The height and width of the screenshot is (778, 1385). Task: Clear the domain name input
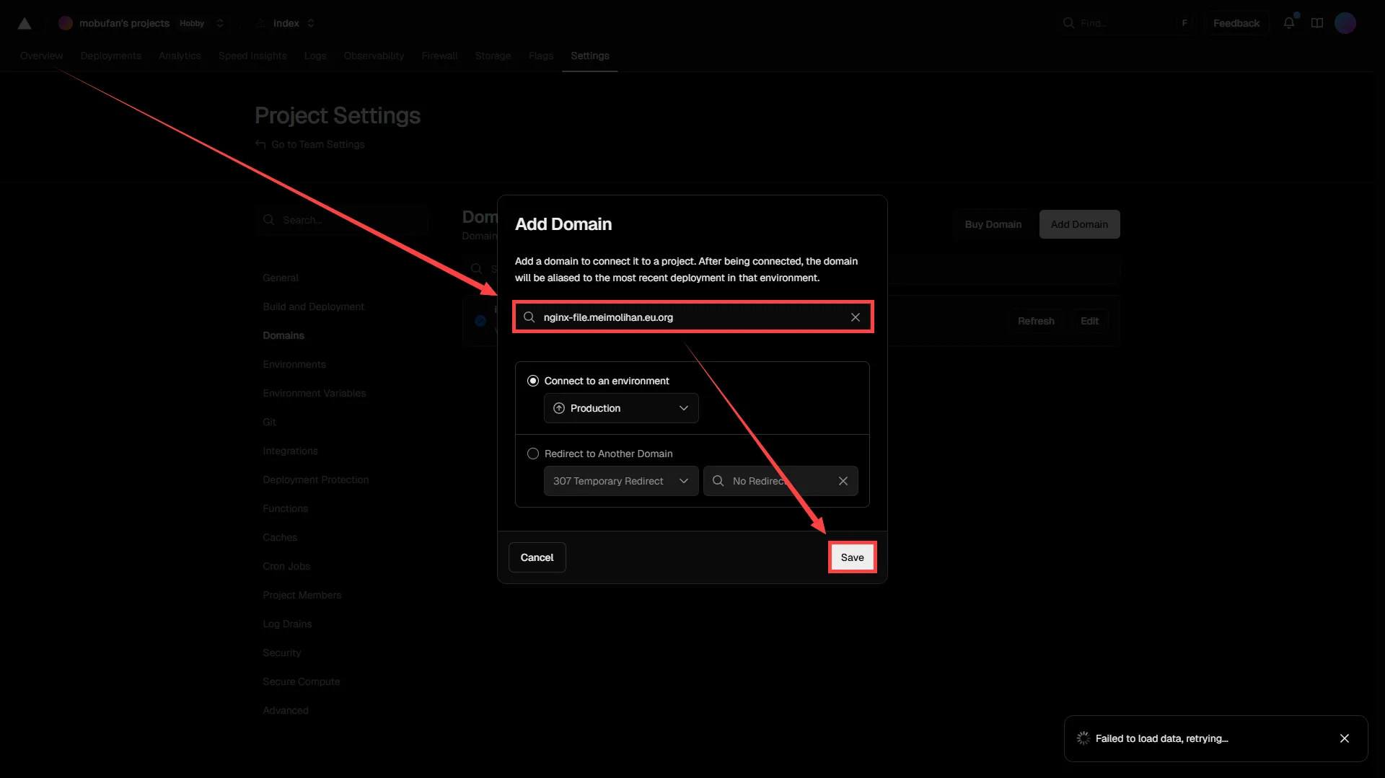click(x=855, y=317)
